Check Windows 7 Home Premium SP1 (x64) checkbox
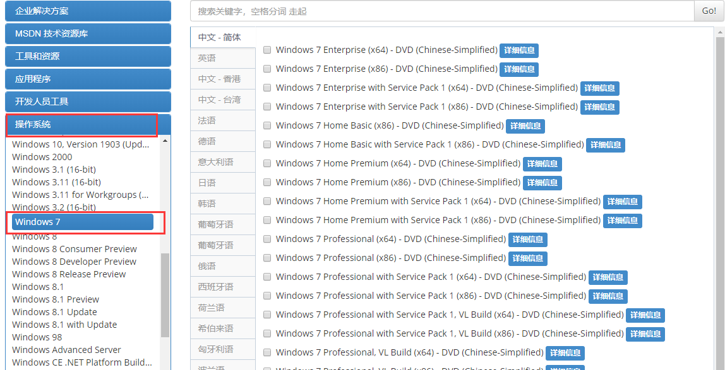This screenshot has height=370, width=725. coord(267,201)
